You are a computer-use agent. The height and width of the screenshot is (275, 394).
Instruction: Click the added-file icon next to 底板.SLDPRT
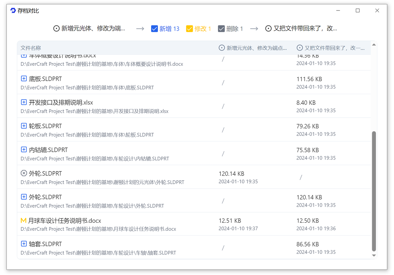click(24, 78)
